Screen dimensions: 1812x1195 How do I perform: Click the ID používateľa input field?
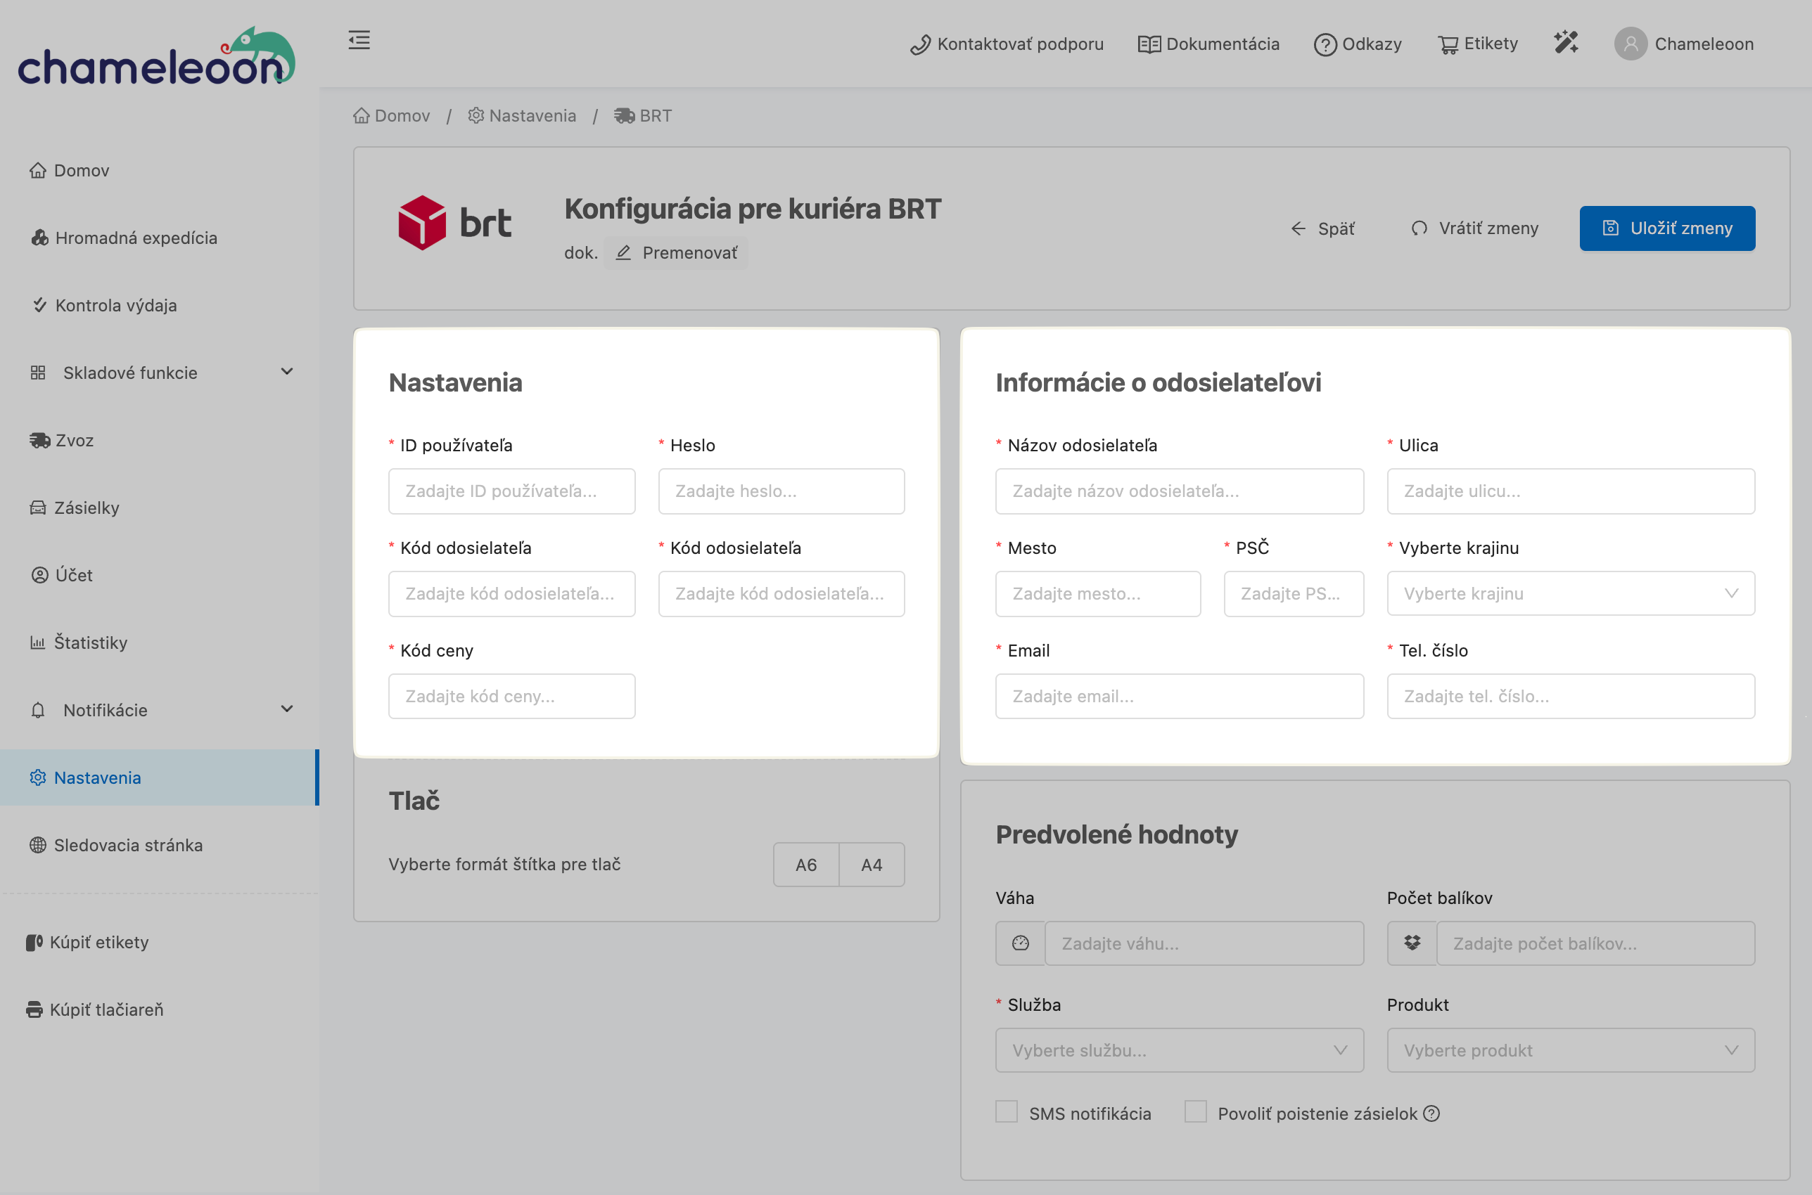511,491
